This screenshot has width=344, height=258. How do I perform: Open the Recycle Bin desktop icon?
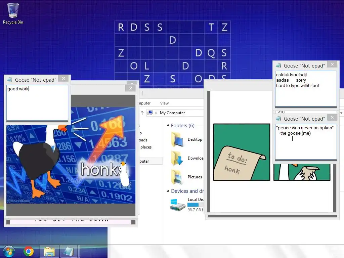tap(13, 13)
